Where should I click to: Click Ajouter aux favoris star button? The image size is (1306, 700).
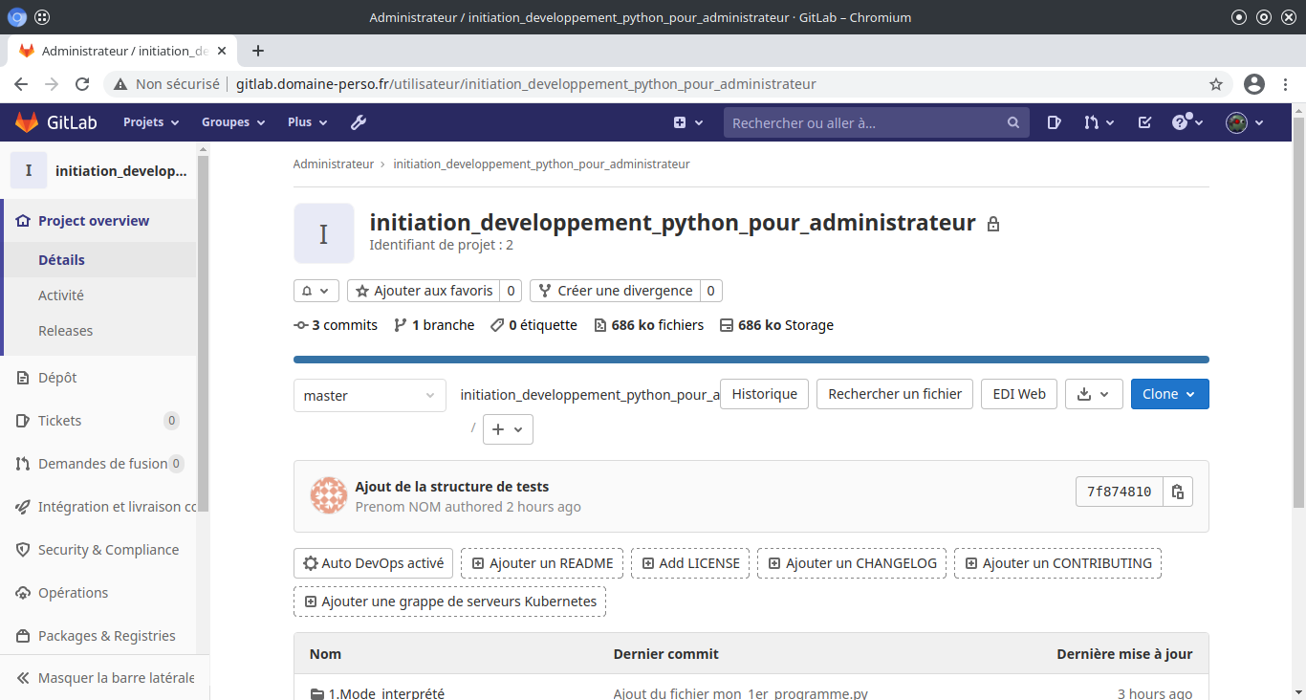(x=424, y=291)
